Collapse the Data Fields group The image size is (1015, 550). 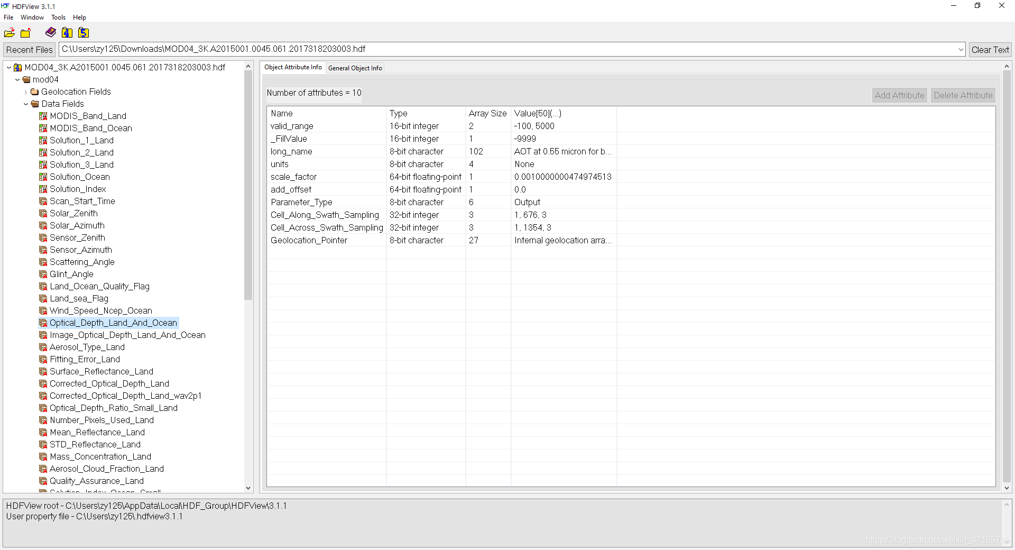(x=26, y=104)
